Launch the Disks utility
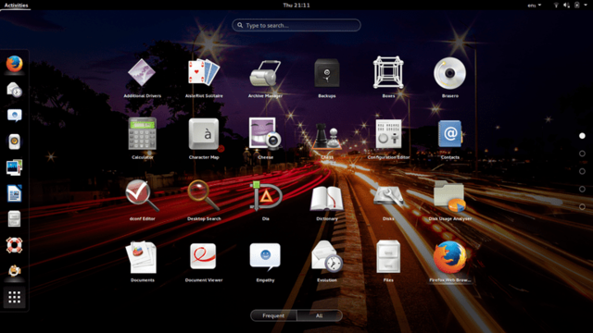 pyautogui.click(x=388, y=196)
